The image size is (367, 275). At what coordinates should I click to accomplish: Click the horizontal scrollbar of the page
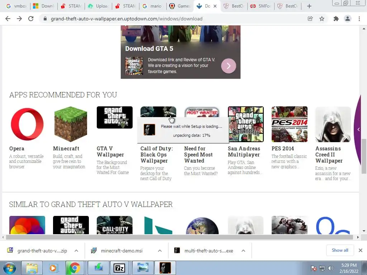point(179,237)
